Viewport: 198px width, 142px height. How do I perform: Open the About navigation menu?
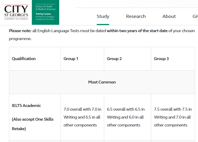tap(169, 16)
